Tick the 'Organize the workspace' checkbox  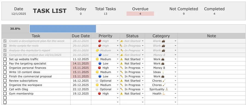pos(5,85)
